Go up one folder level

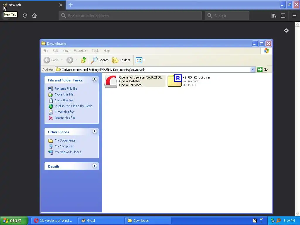[83, 60]
